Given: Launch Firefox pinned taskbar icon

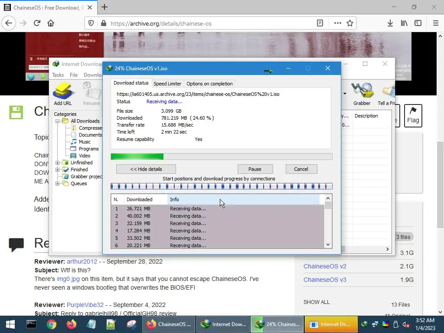Looking at the screenshot, I should pyautogui.click(x=72, y=324).
